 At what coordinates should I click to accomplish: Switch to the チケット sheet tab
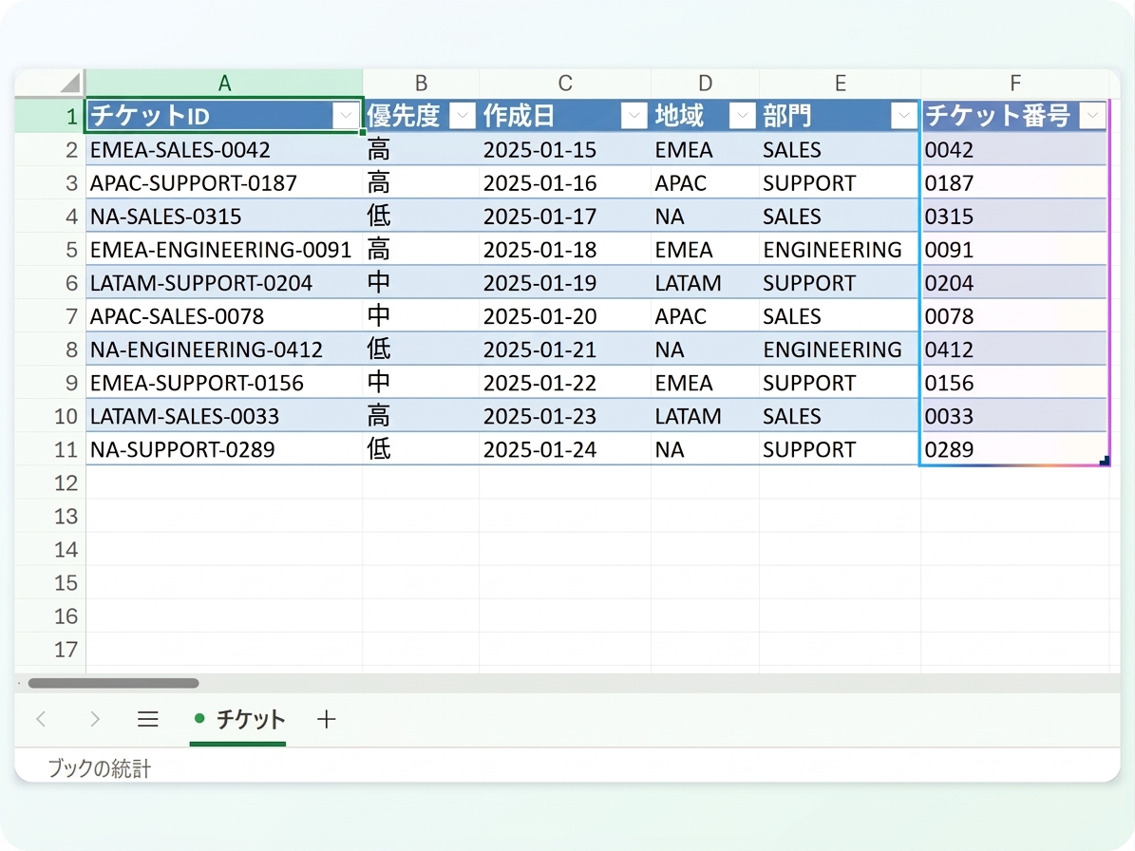tap(238, 719)
